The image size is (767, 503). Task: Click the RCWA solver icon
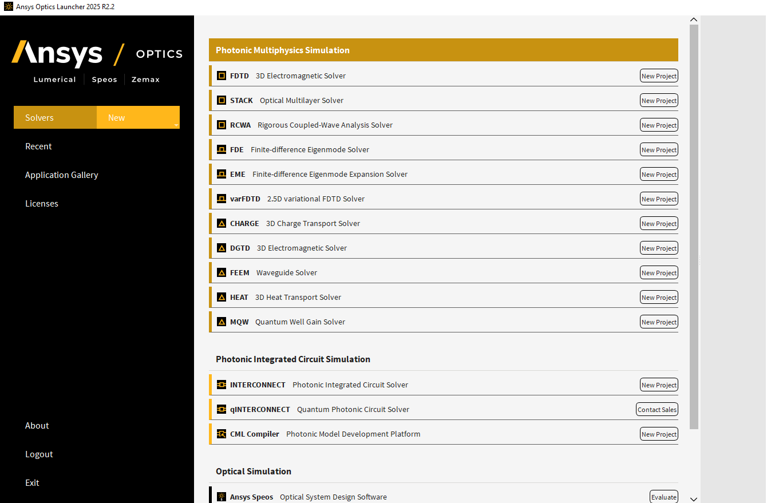tap(222, 125)
